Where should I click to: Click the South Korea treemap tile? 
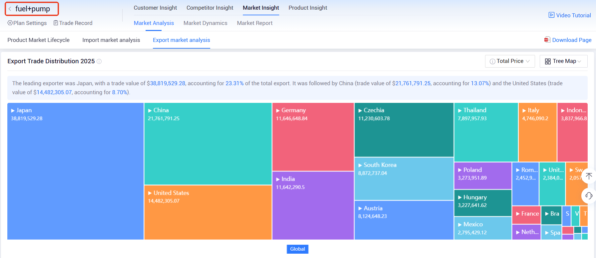pyautogui.click(x=404, y=179)
